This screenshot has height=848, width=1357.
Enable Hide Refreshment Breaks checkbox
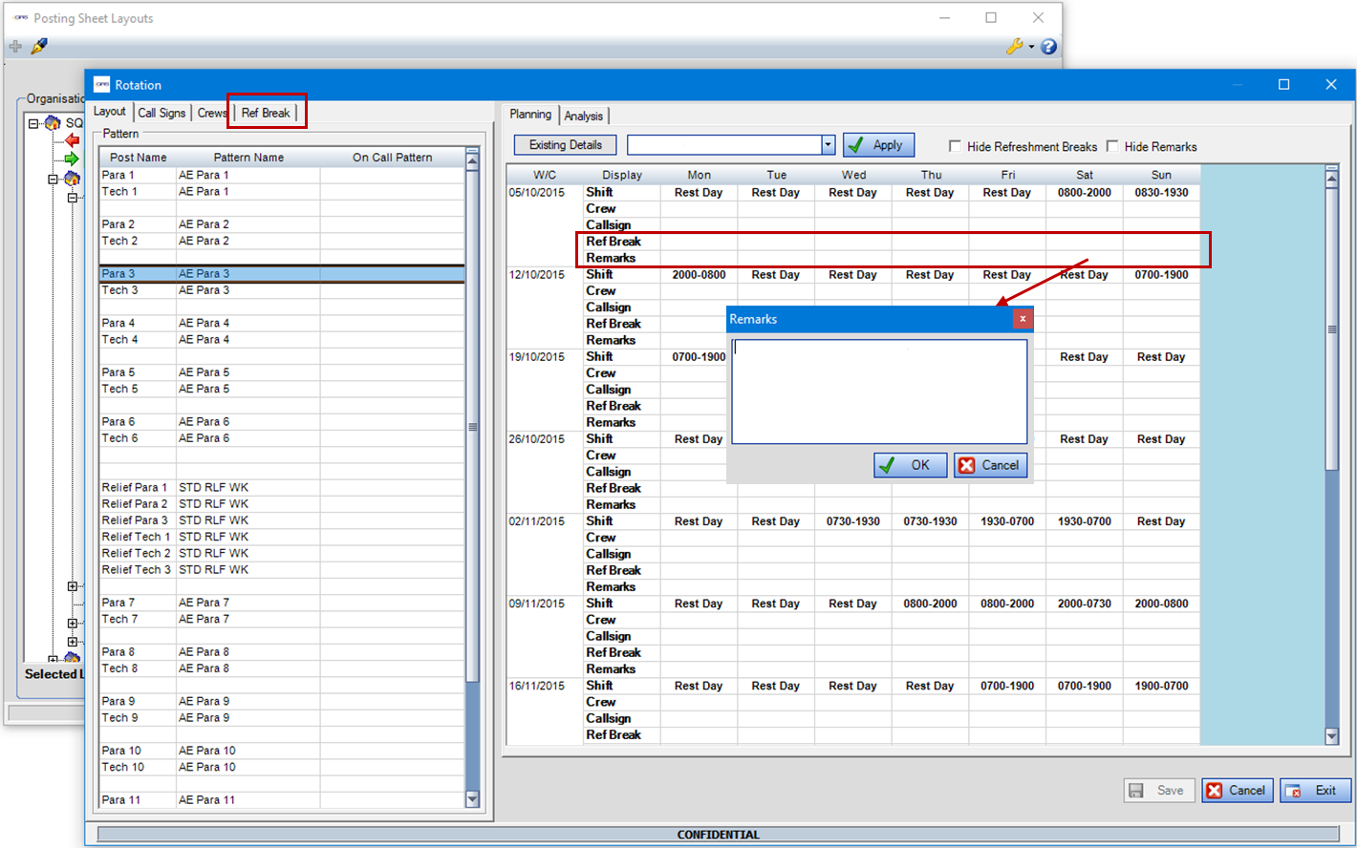click(x=955, y=146)
